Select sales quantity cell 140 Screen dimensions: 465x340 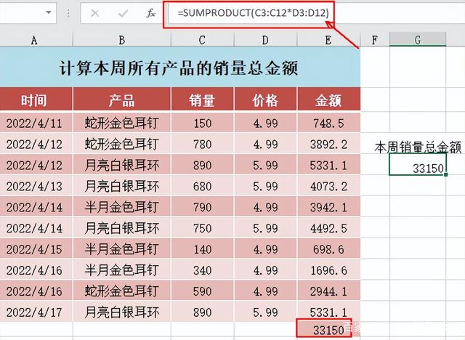pyautogui.click(x=203, y=248)
